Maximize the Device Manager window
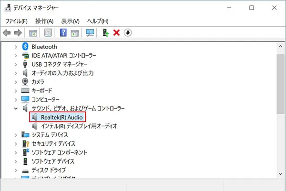Screen dimensions: 286x191 tap(252, 8)
